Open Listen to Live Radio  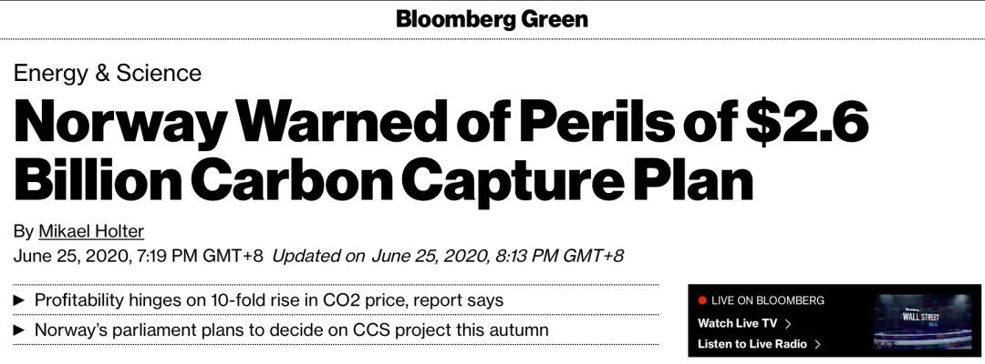pyautogui.click(x=752, y=344)
